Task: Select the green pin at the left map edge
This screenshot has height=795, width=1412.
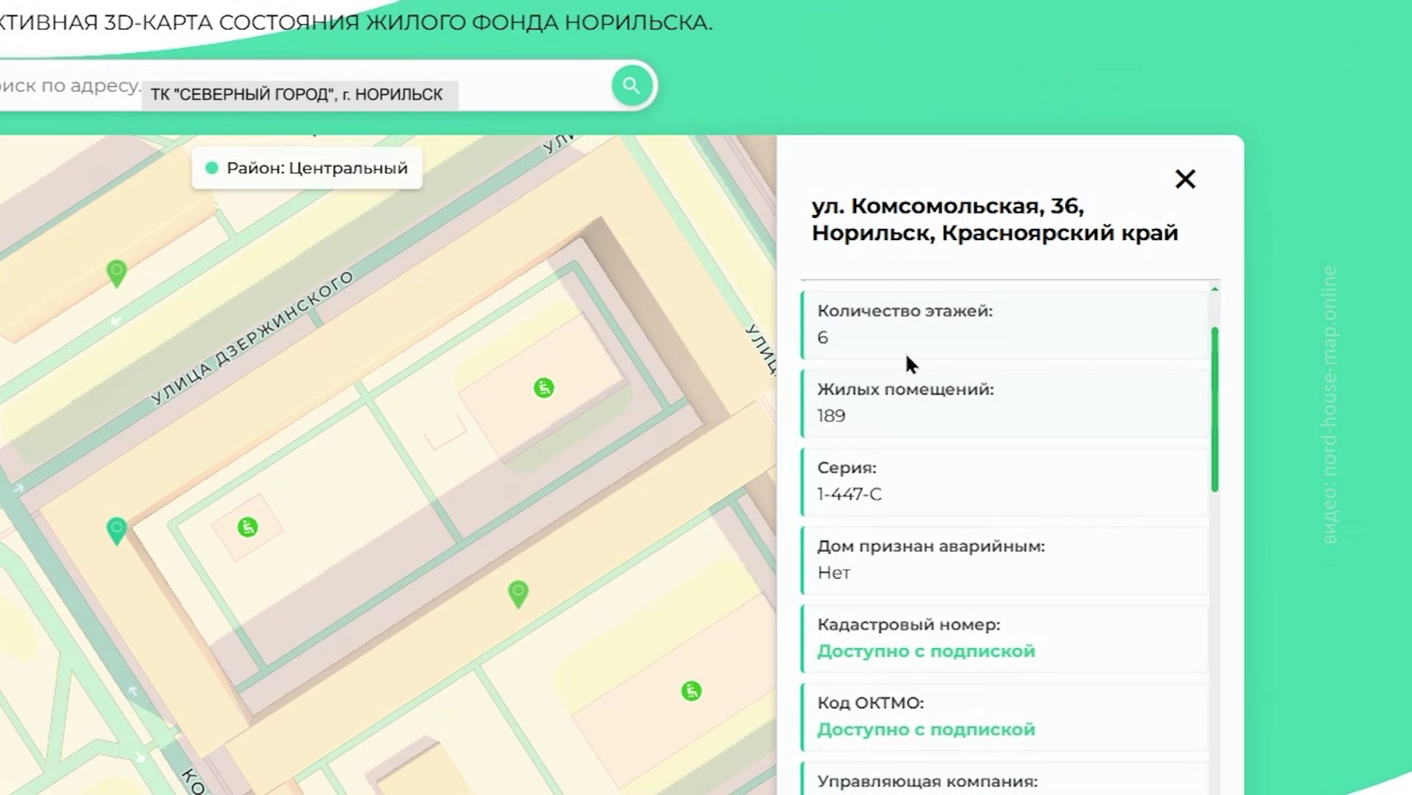Action: pos(117,527)
